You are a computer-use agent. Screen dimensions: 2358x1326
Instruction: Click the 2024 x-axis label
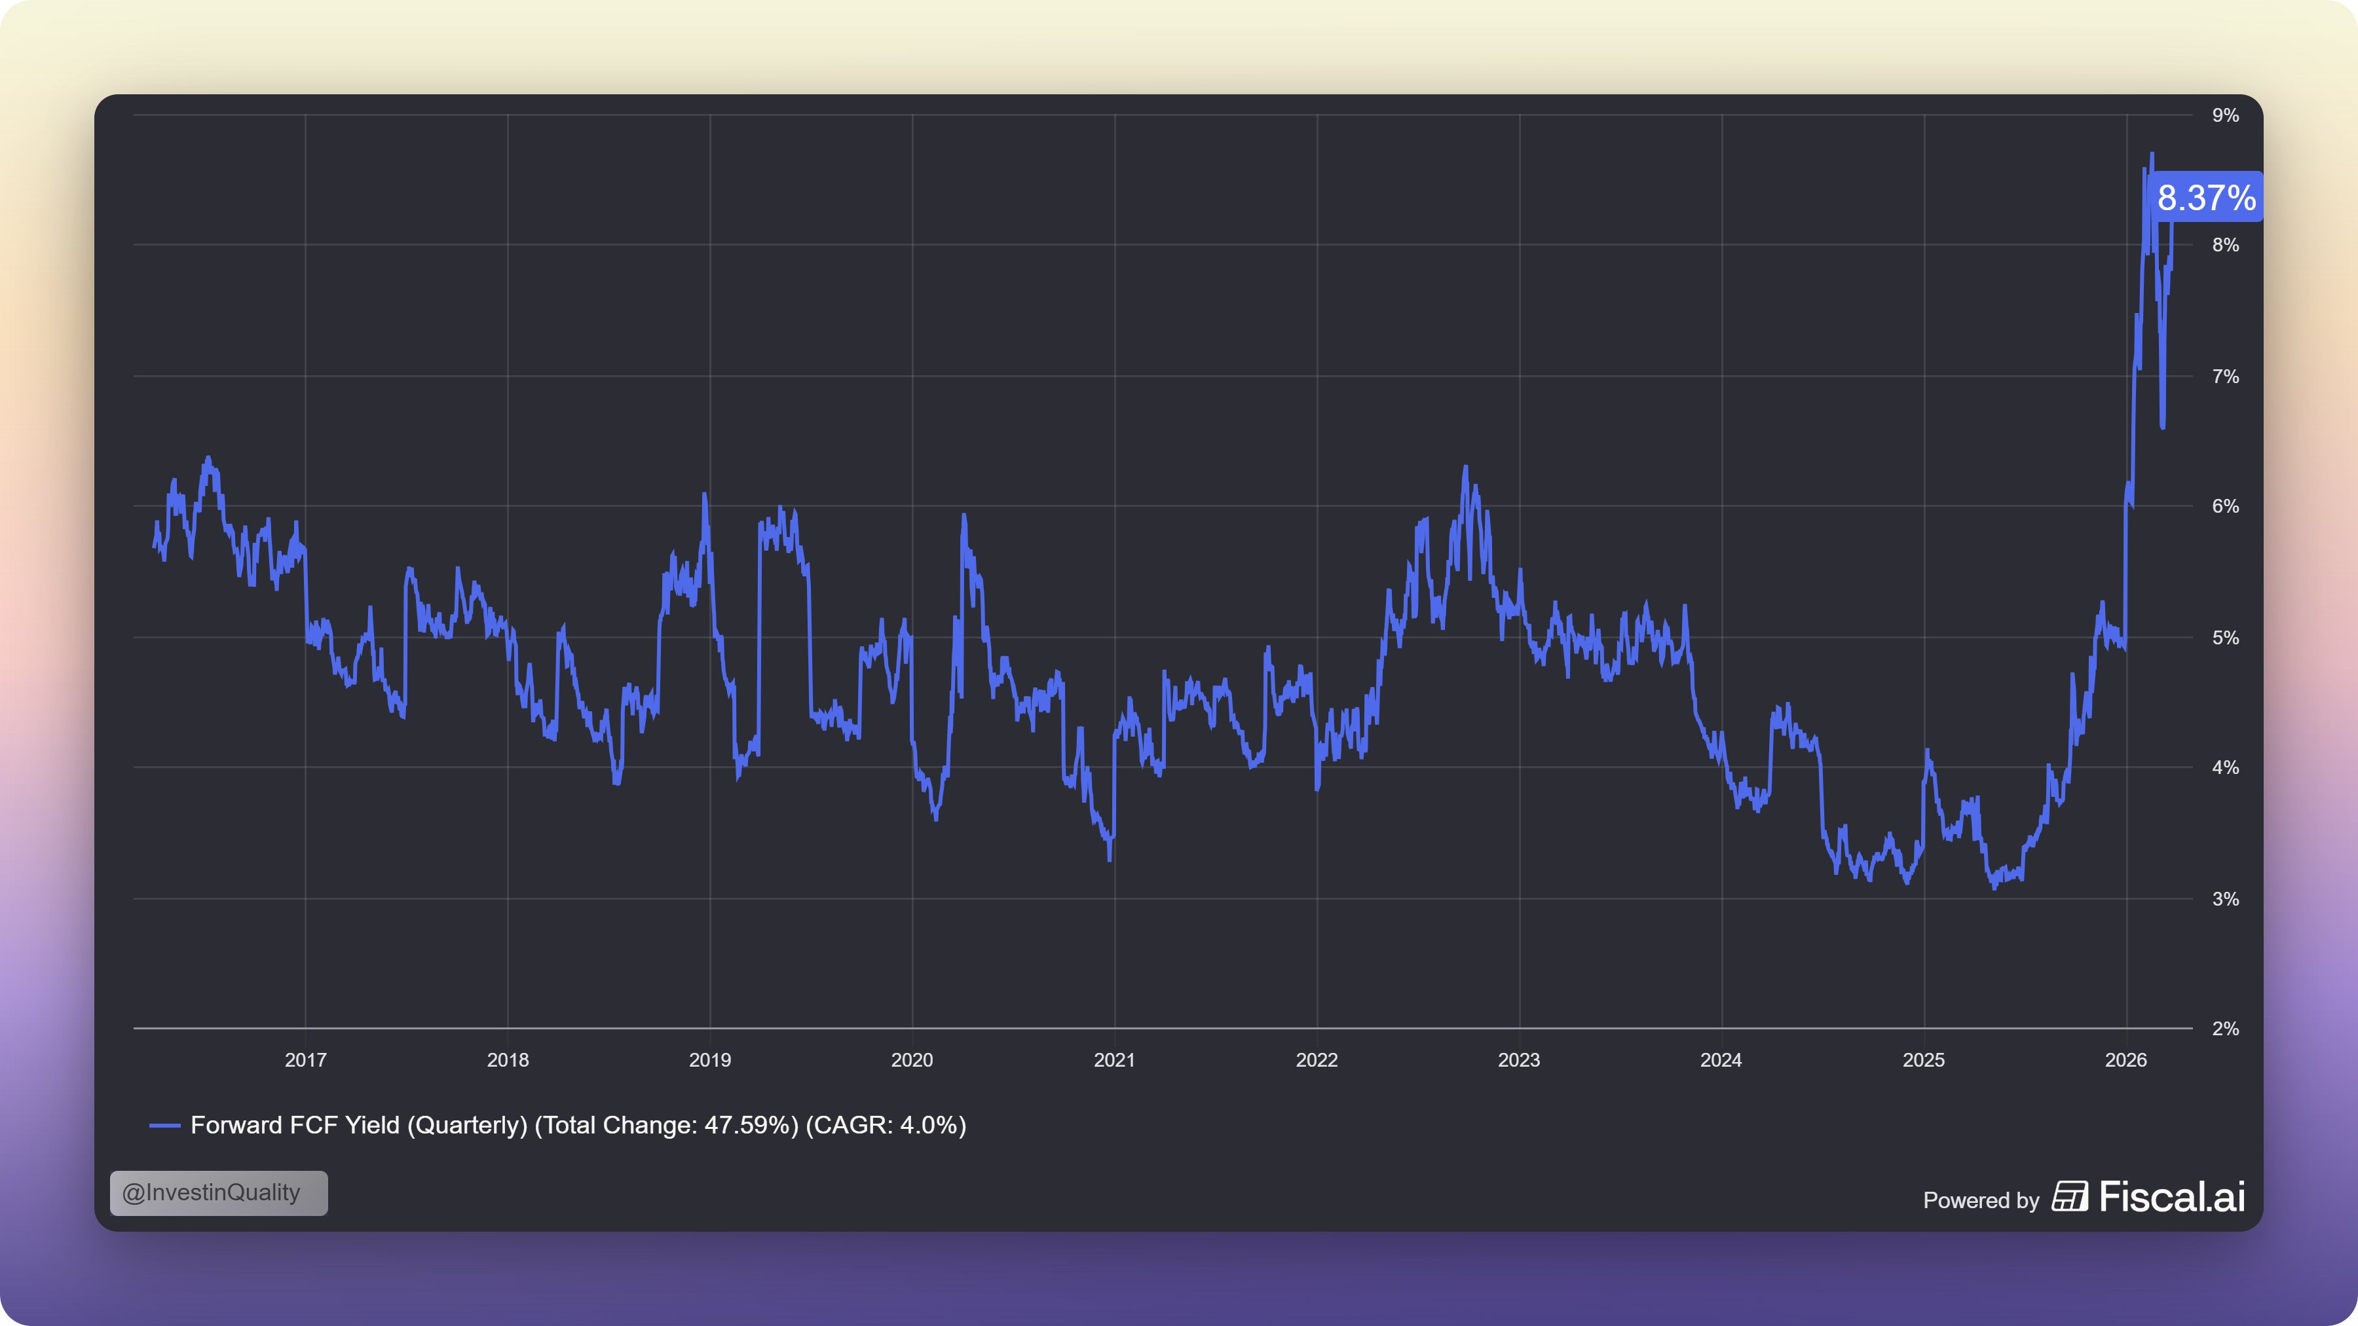tap(1721, 1059)
